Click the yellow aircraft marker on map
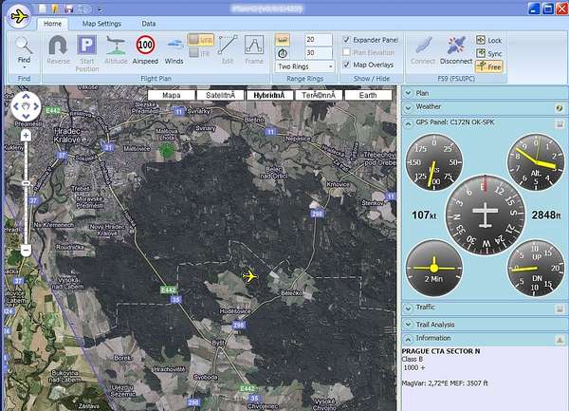The height and width of the screenshot is (411, 569). [249, 276]
